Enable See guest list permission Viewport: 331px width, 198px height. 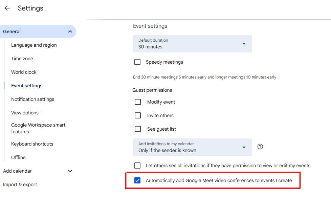pos(138,129)
